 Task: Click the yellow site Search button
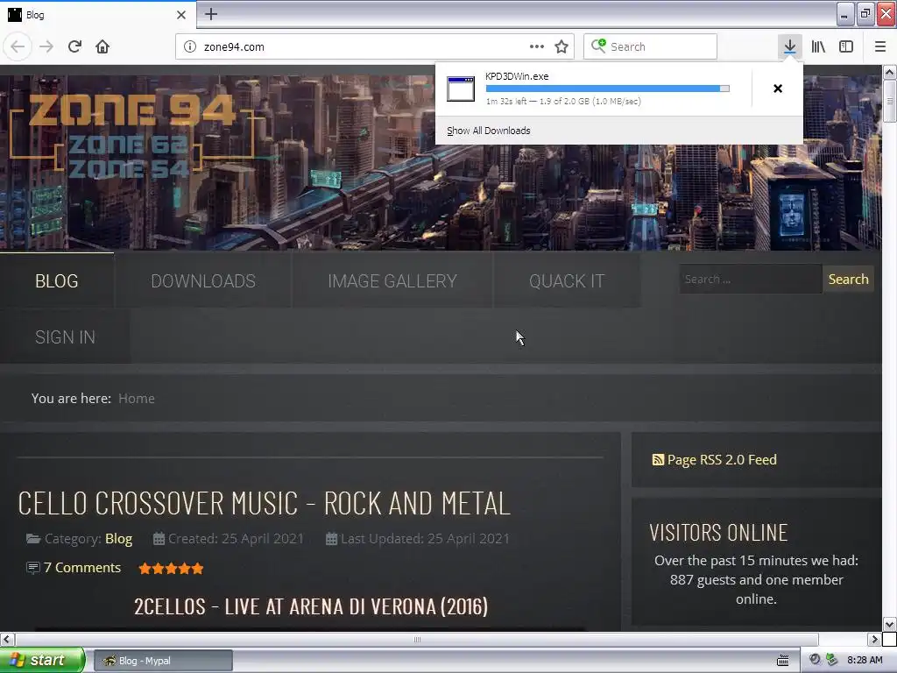coord(848,280)
